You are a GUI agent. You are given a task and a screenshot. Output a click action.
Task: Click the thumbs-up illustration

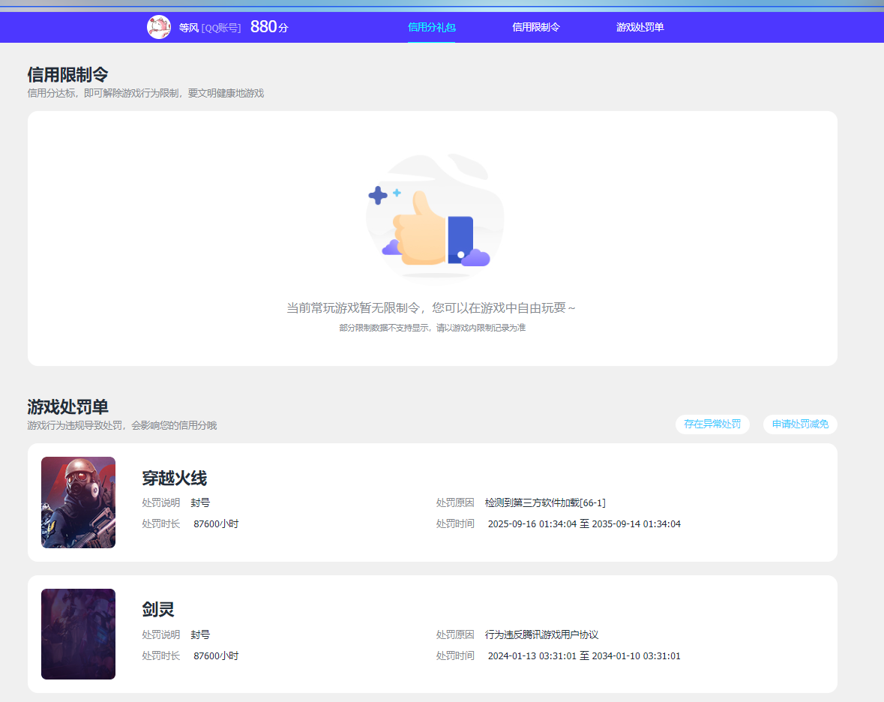pos(435,217)
